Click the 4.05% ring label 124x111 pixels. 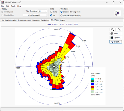73,52
